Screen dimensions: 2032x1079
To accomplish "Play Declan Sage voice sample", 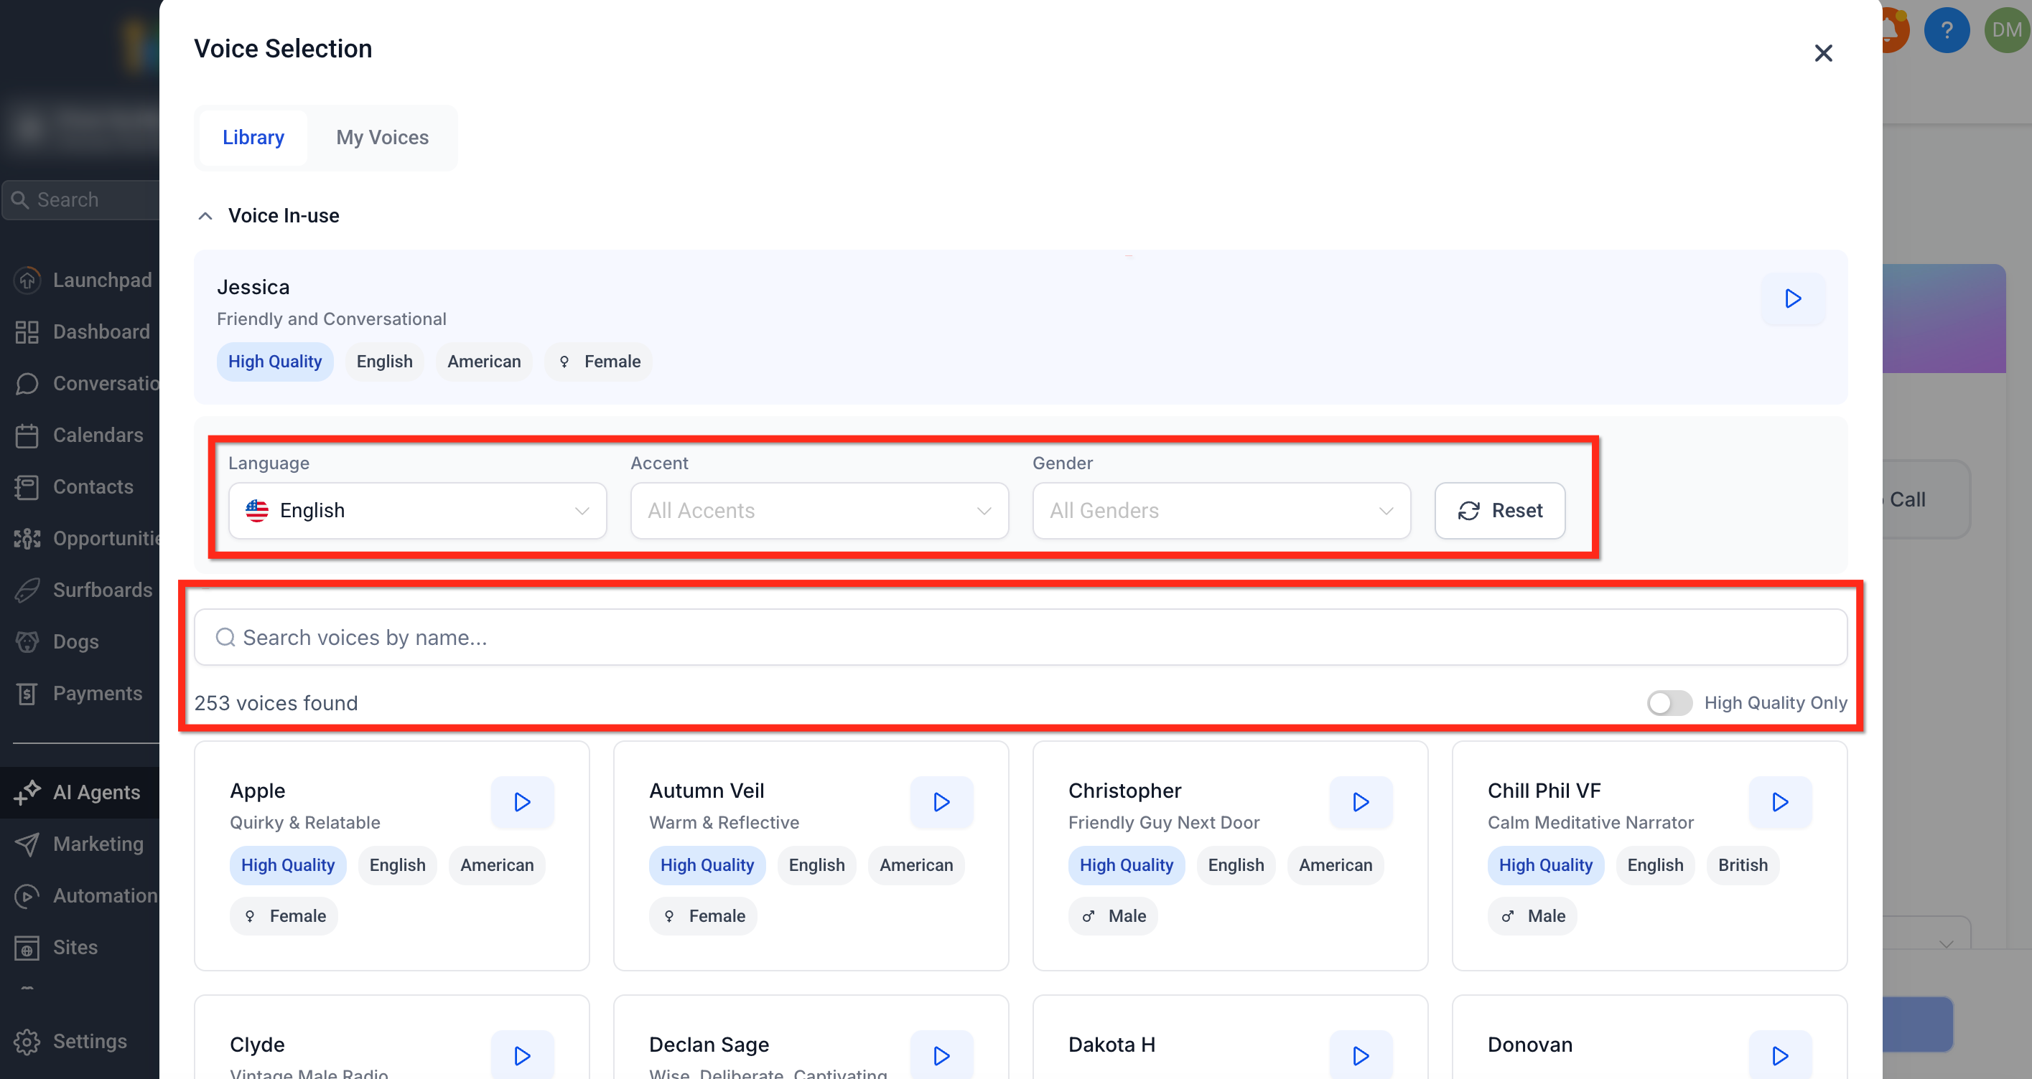I will coord(941,1055).
